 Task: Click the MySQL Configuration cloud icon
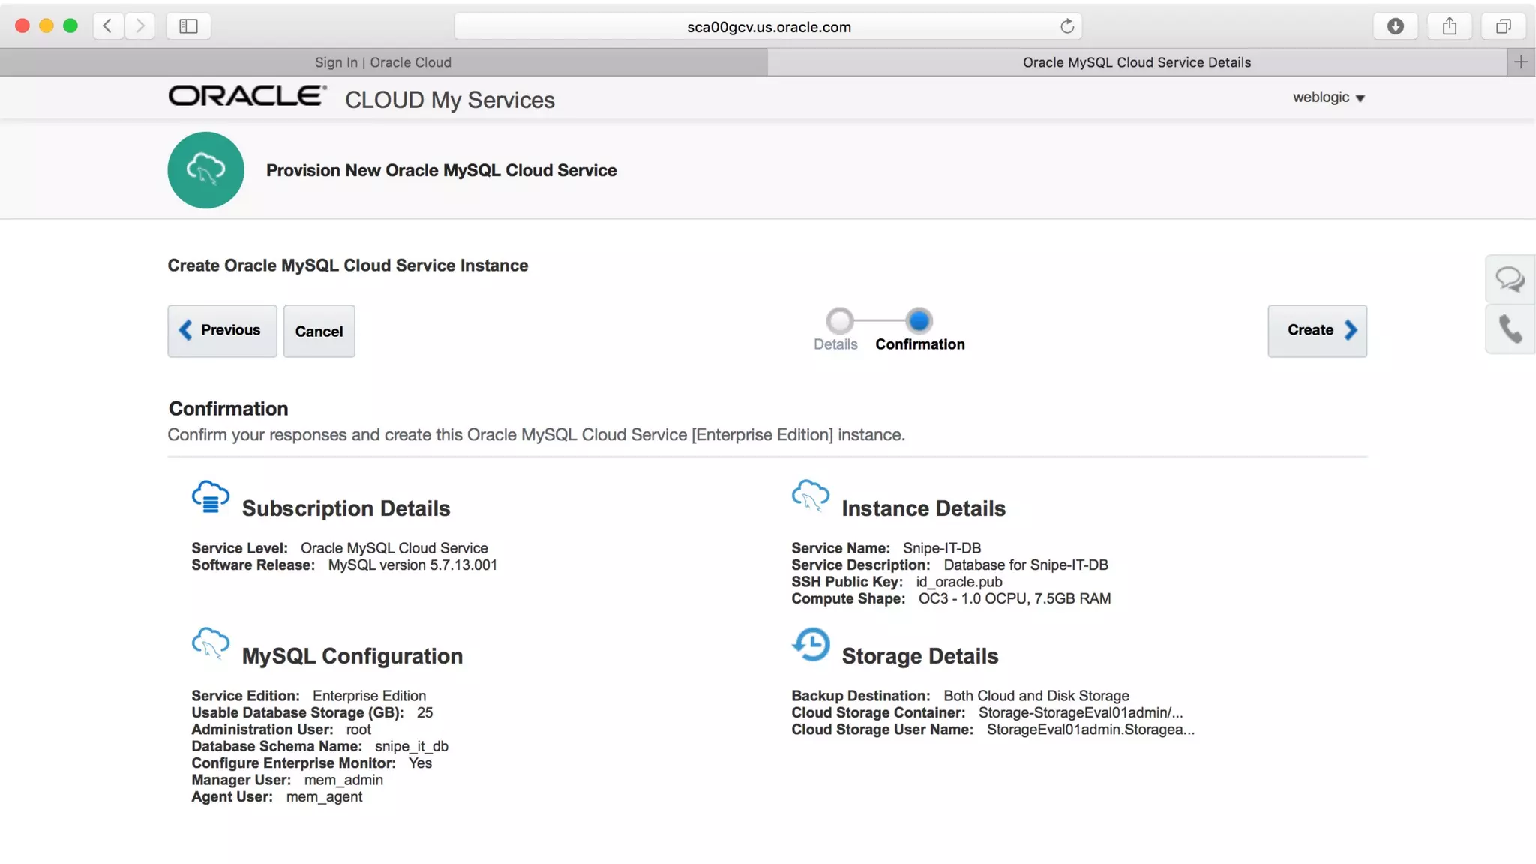tap(211, 643)
